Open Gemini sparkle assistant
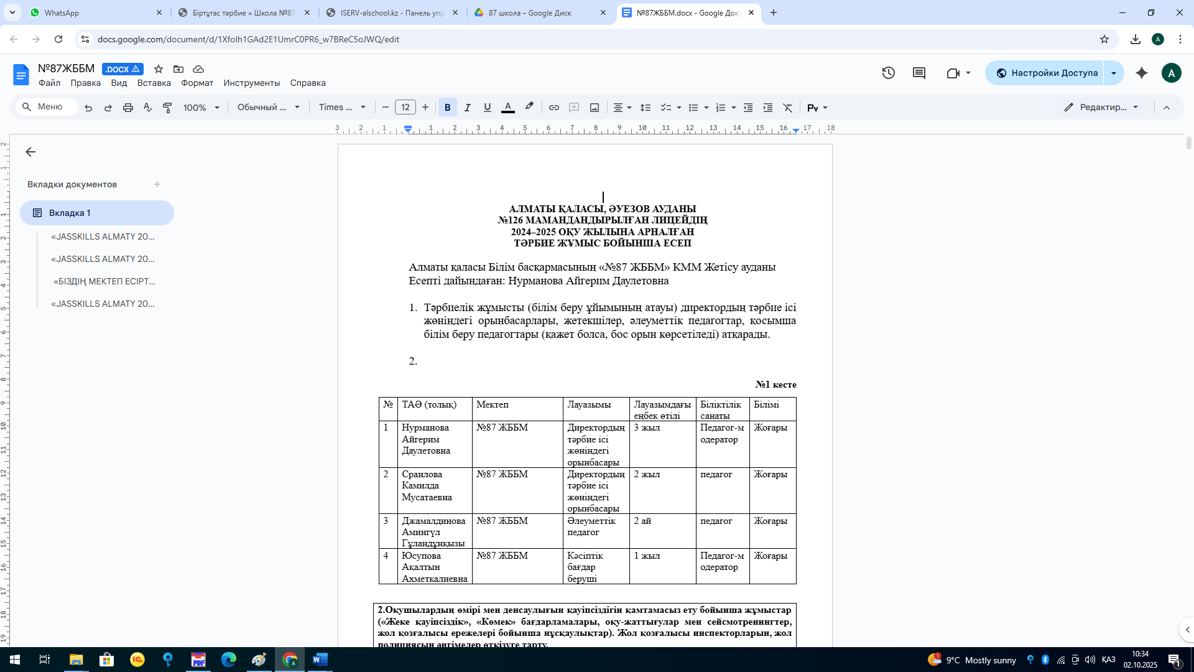 click(x=1142, y=73)
